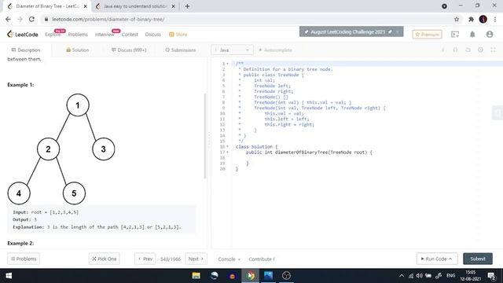The height and width of the screenshot is (283, 503).
Task: Click the LeetCode logo
Action: click(23, 34)
